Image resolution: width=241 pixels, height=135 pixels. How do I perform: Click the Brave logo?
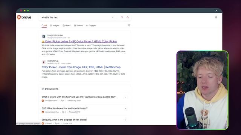24,17
